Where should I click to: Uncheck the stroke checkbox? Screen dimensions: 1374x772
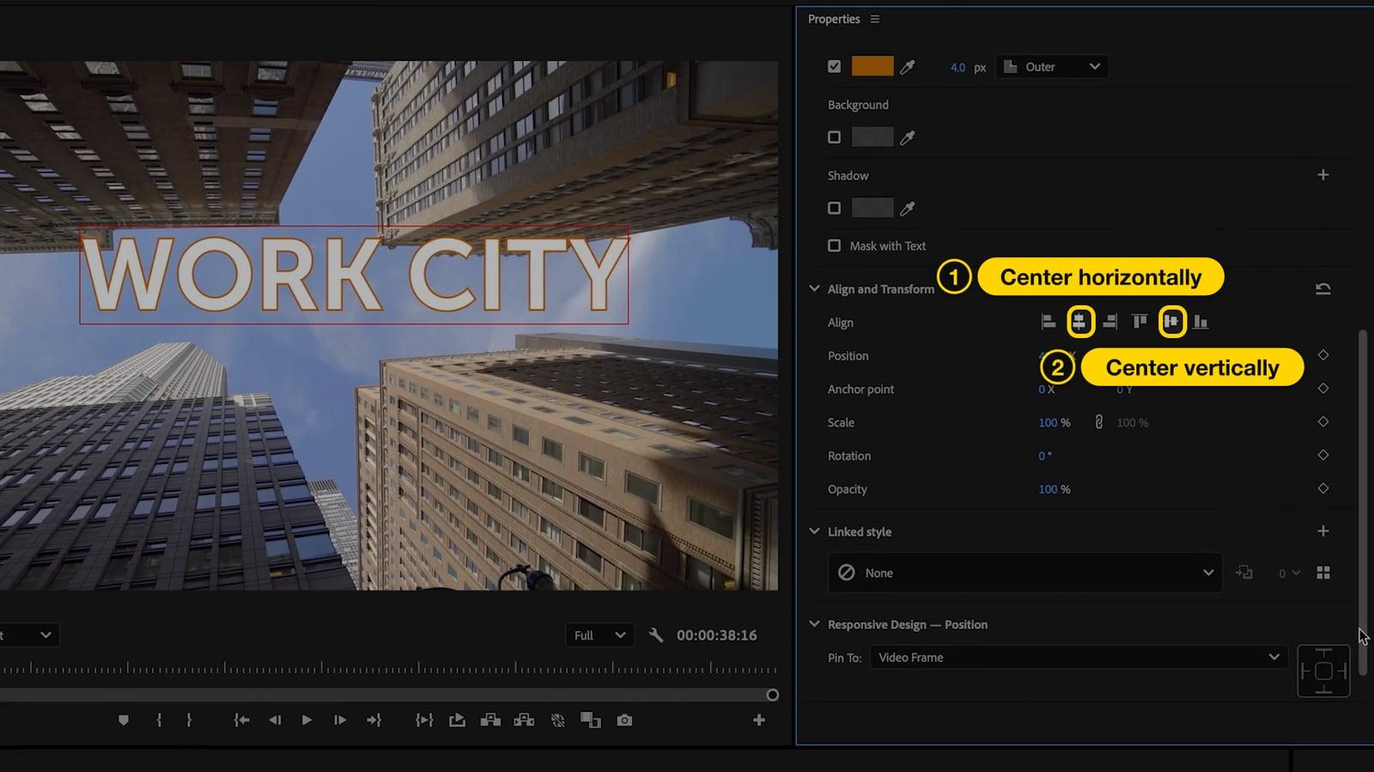pyautogui.click(x=834, y=66)
